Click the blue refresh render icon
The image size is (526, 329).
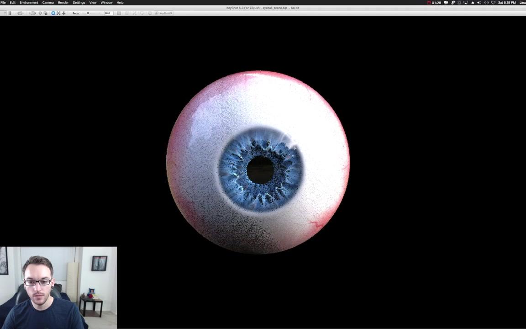(53, 13)
